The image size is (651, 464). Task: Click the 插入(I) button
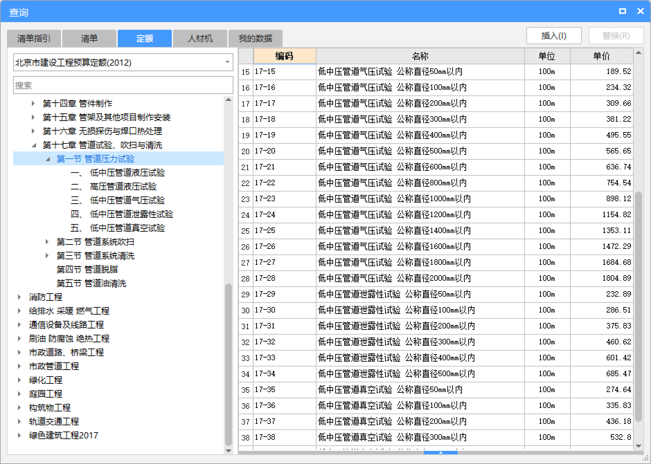click(554, 36)
